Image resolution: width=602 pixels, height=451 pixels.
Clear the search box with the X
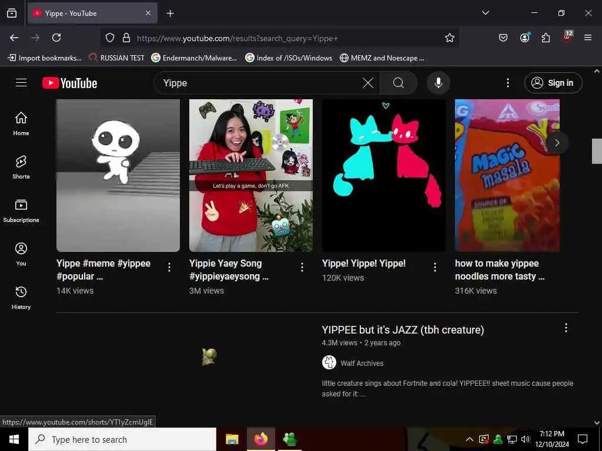click(x=368, y=83)
